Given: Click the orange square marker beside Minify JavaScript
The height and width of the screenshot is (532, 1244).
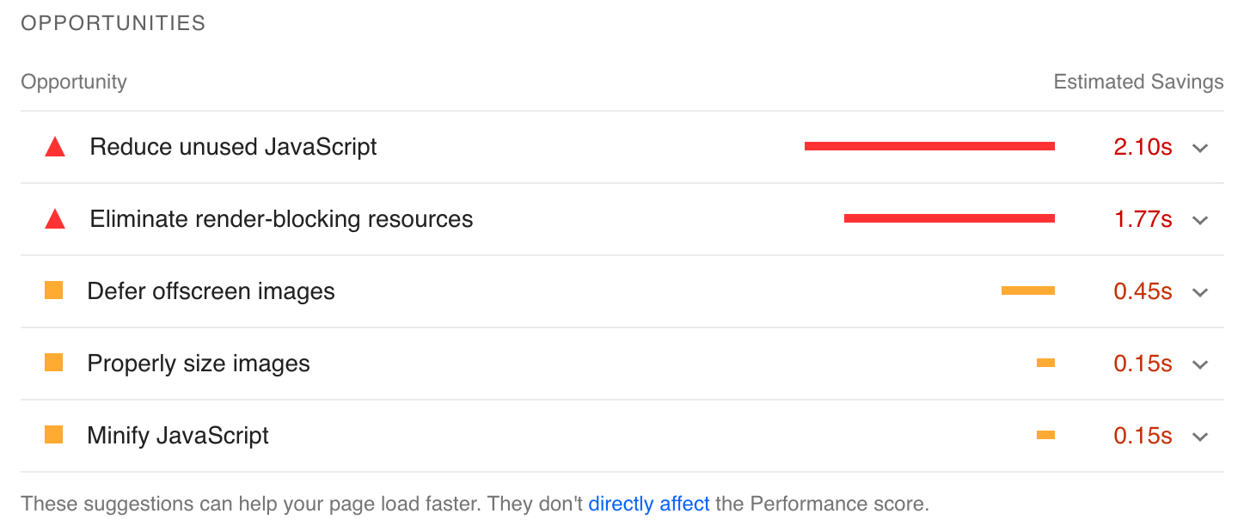Looking at the screenshot, I should pos(55,435).
